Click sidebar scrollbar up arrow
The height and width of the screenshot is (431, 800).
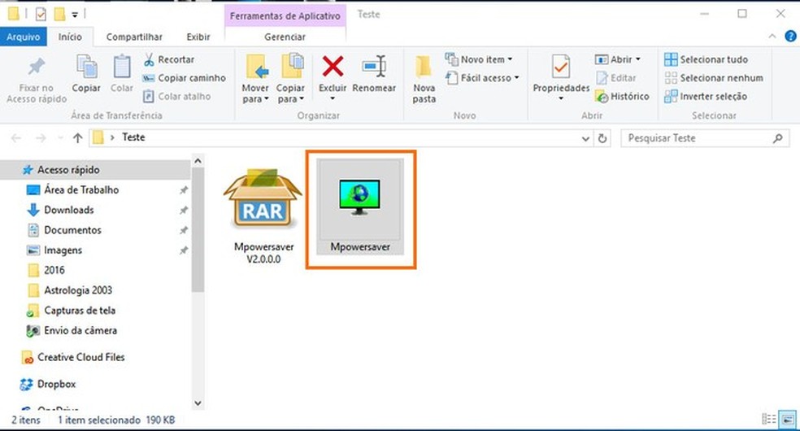[x=198, y=161]
